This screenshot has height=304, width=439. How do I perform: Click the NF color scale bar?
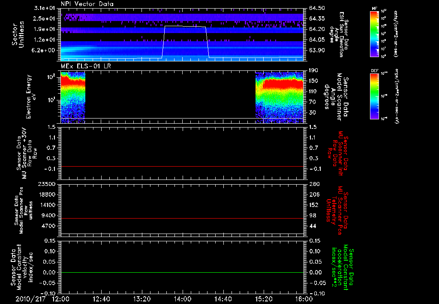(373, 34)
